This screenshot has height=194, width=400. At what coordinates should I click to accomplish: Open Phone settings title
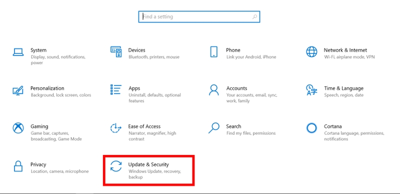pyautogui.click(x=233, y=50)
